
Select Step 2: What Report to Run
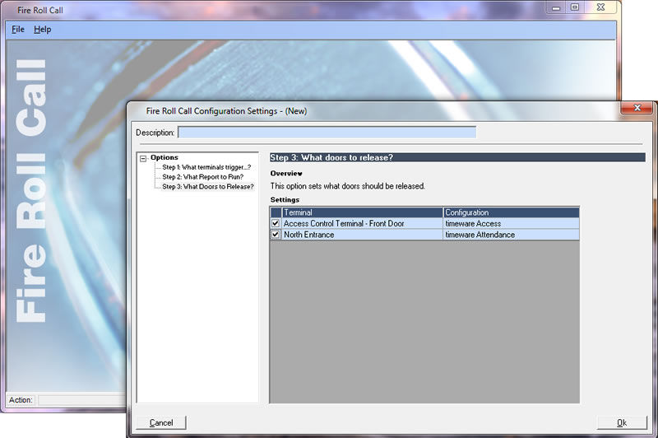click(202, 177)
